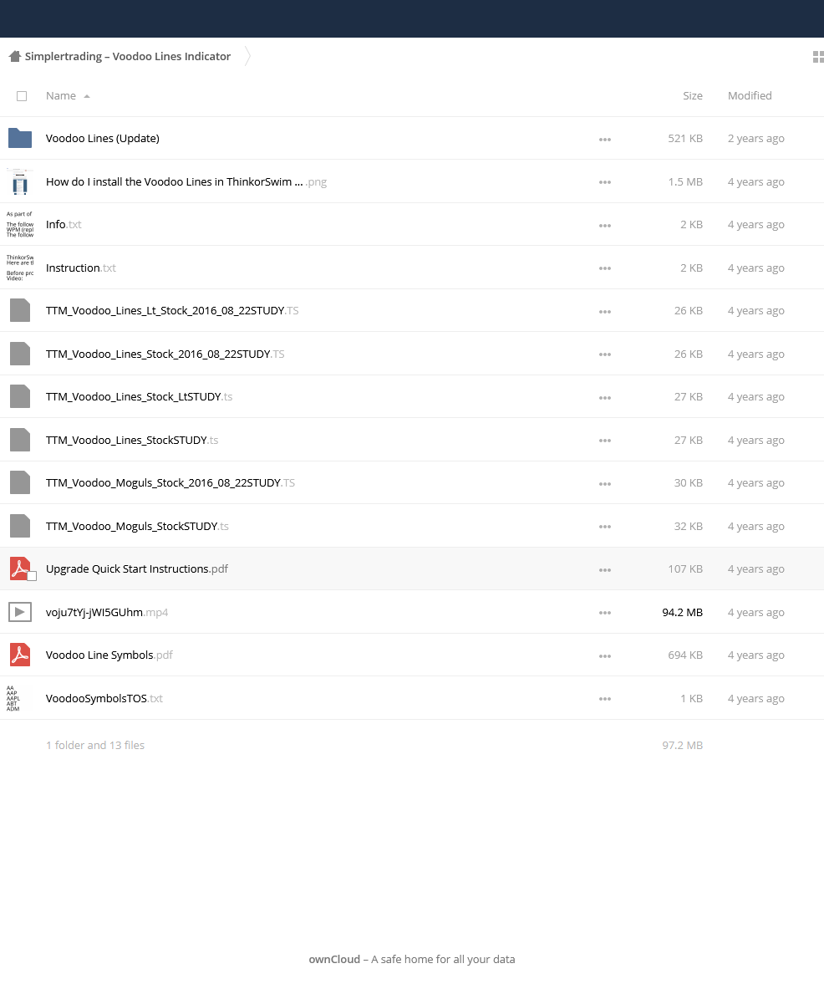Open more actions for VoodooSymbolsTOS.txt
The height and width of the screenshot is (984, 824).
604,698
